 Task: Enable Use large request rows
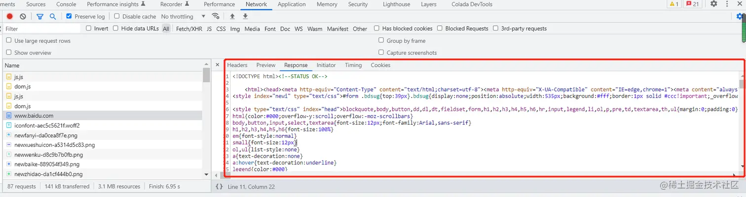coord(9,41)
